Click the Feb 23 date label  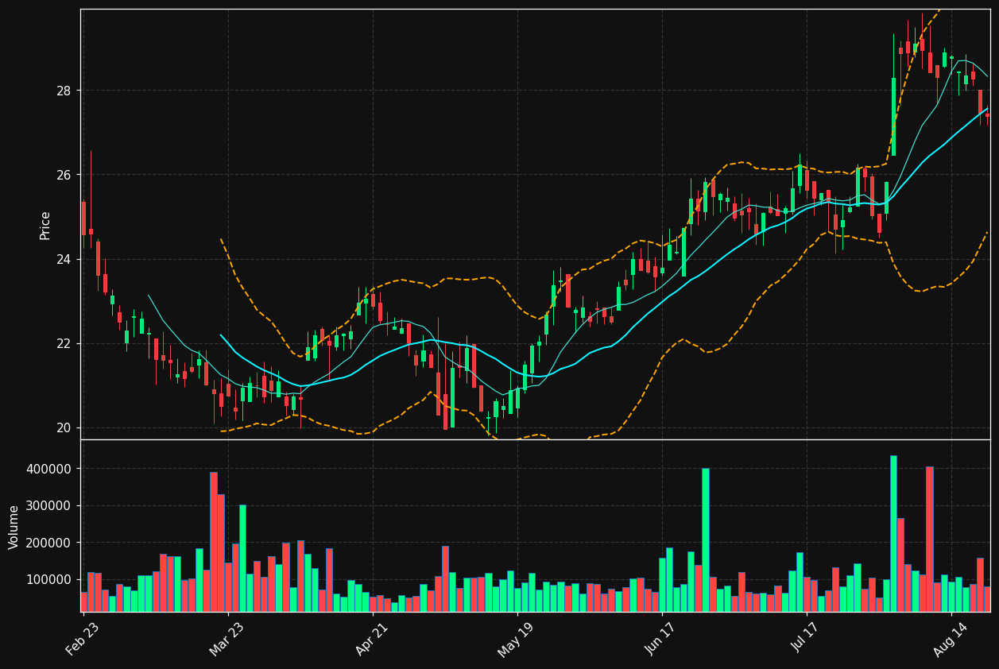pos(83,640)
